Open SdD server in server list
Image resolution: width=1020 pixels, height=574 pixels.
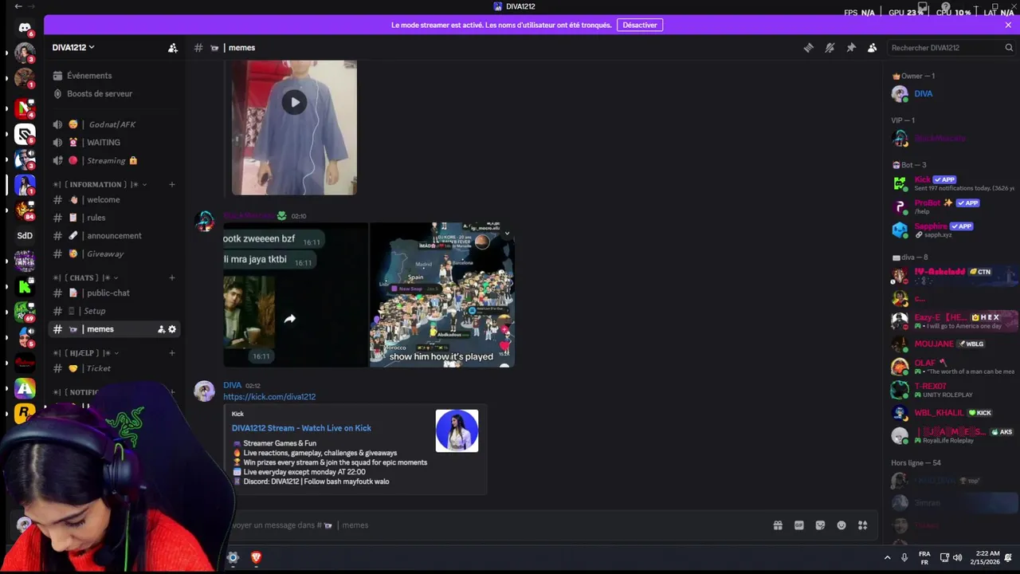tap(25, 235)
